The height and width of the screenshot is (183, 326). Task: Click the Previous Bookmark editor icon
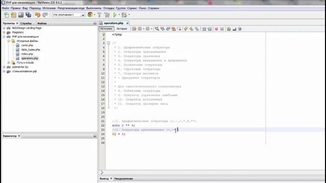coord(185,29)
